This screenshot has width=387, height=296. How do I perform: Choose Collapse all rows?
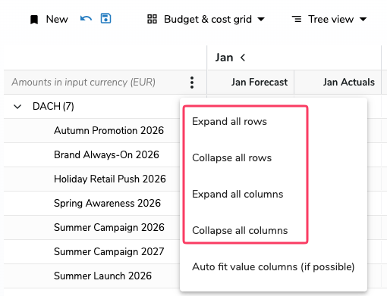tap(231, 157)
